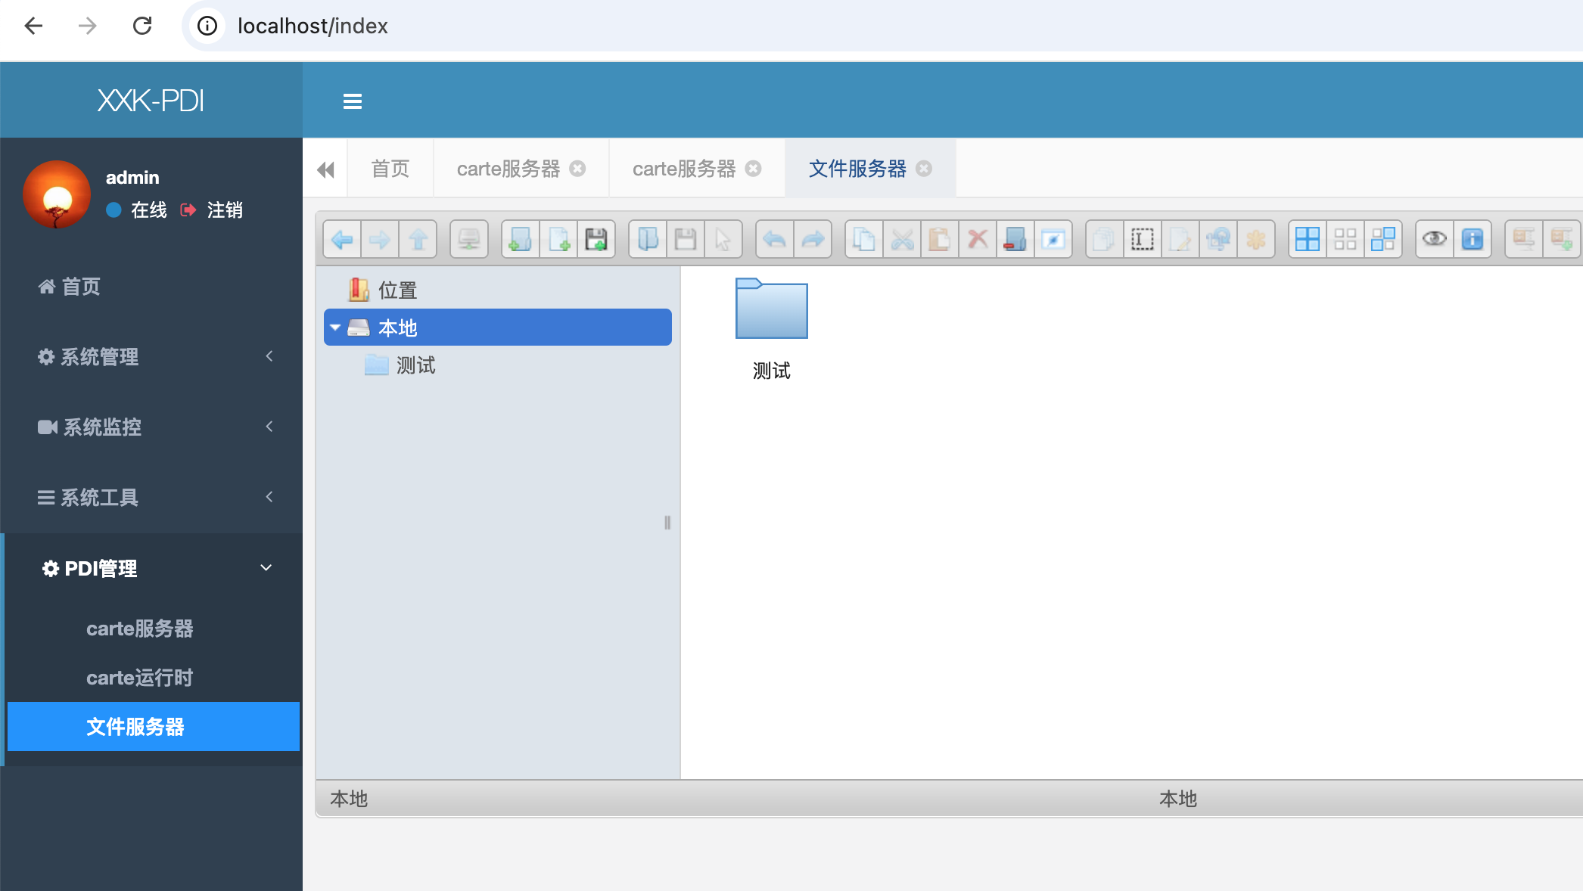Toggle sidebar with hamburger menu button
The width and height of the screenshot is (1583, 891).
[353, 101]
